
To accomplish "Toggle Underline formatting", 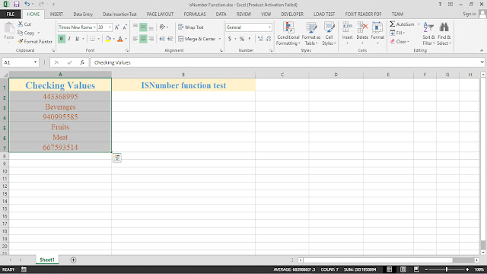I will [x=77, y=39].
